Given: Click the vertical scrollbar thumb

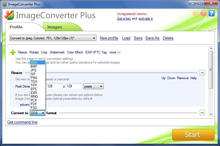Looking at the screenshot, I should (x=211, y=70).
